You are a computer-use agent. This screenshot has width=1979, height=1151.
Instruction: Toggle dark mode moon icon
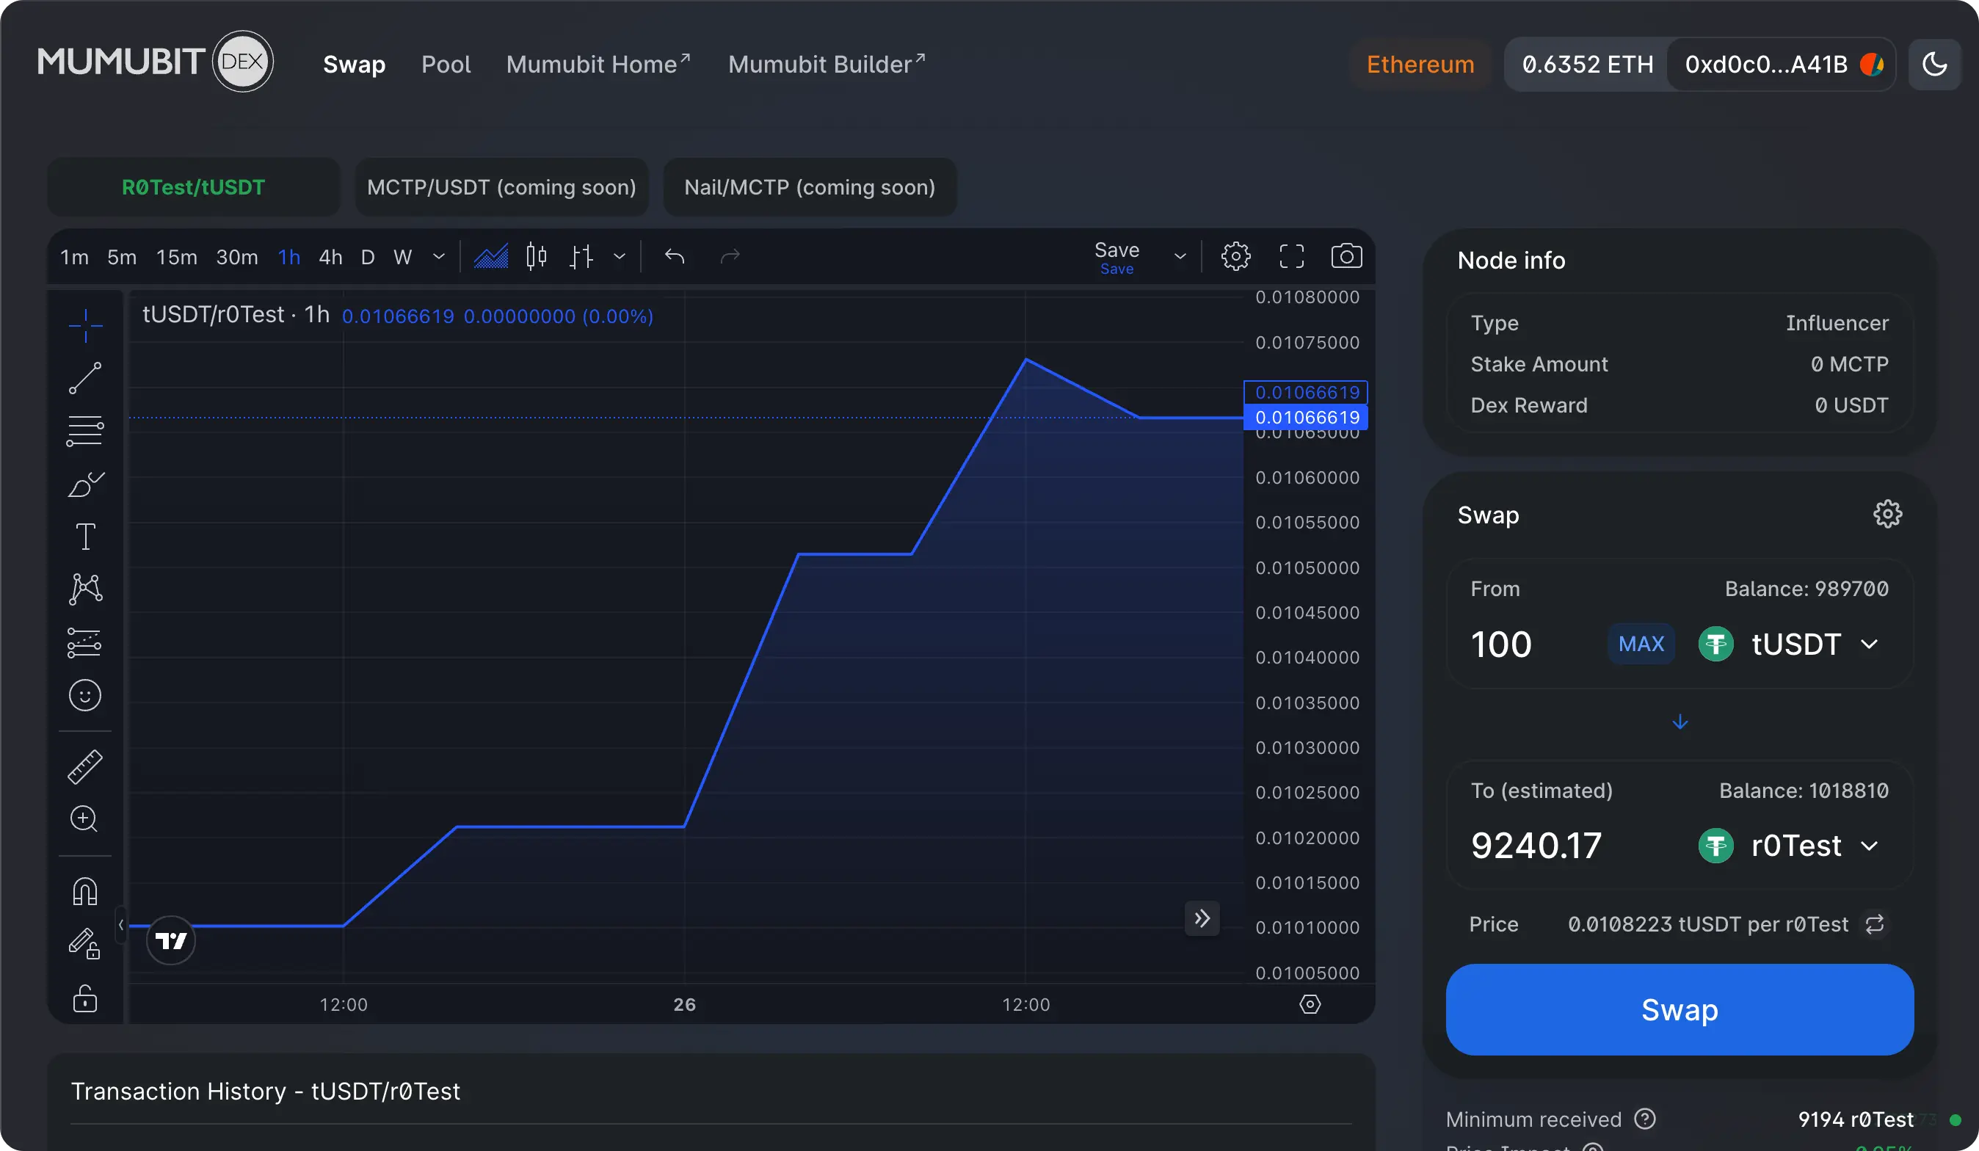pos(1935,65)
